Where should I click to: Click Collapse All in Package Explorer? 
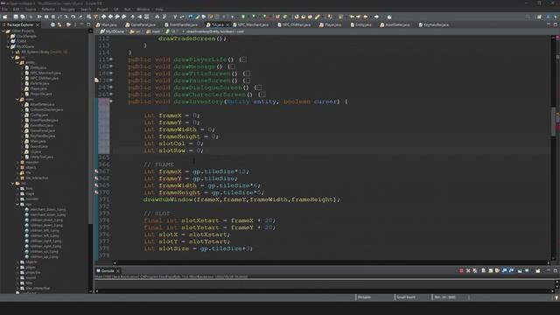tap(52, 24)
